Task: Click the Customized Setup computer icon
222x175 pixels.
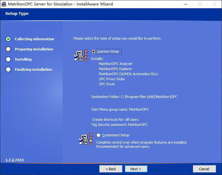Action: [x=86, y=139]
